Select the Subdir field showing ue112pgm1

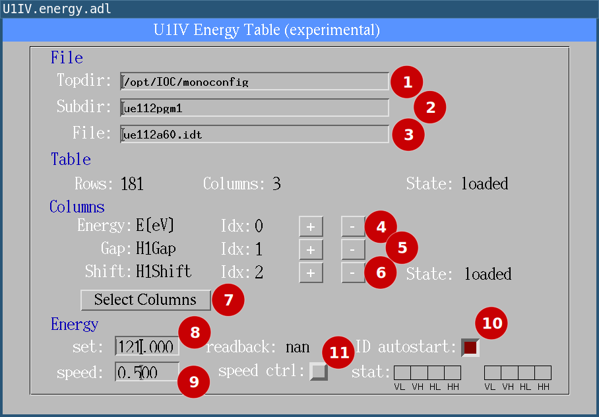[254, 108]
